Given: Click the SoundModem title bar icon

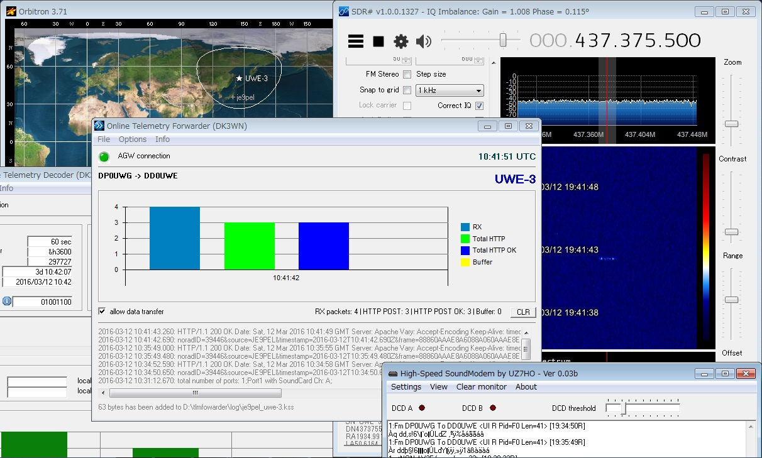Looking at the screenshot, I should [392, 374].
